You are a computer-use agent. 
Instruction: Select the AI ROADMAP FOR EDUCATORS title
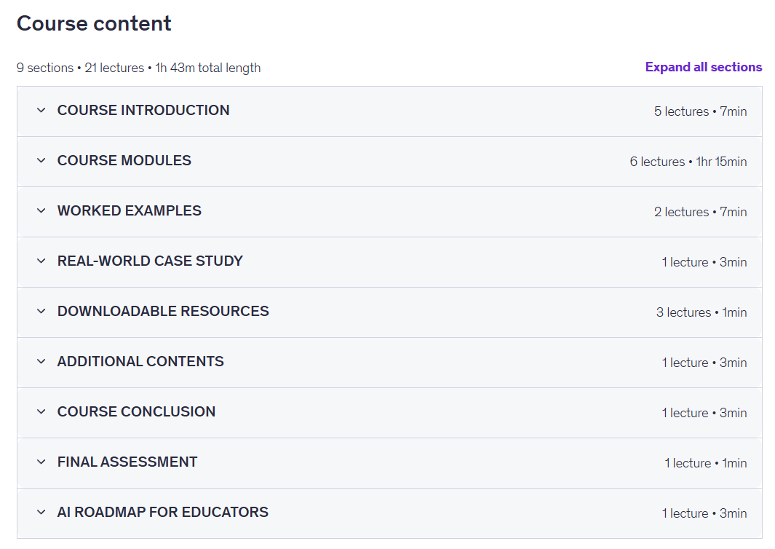pos(162,512)
